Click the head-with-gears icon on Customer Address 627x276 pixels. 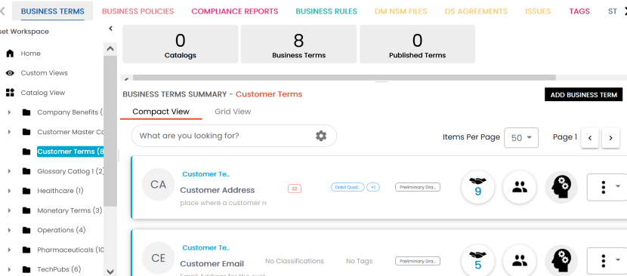point(561,187)
